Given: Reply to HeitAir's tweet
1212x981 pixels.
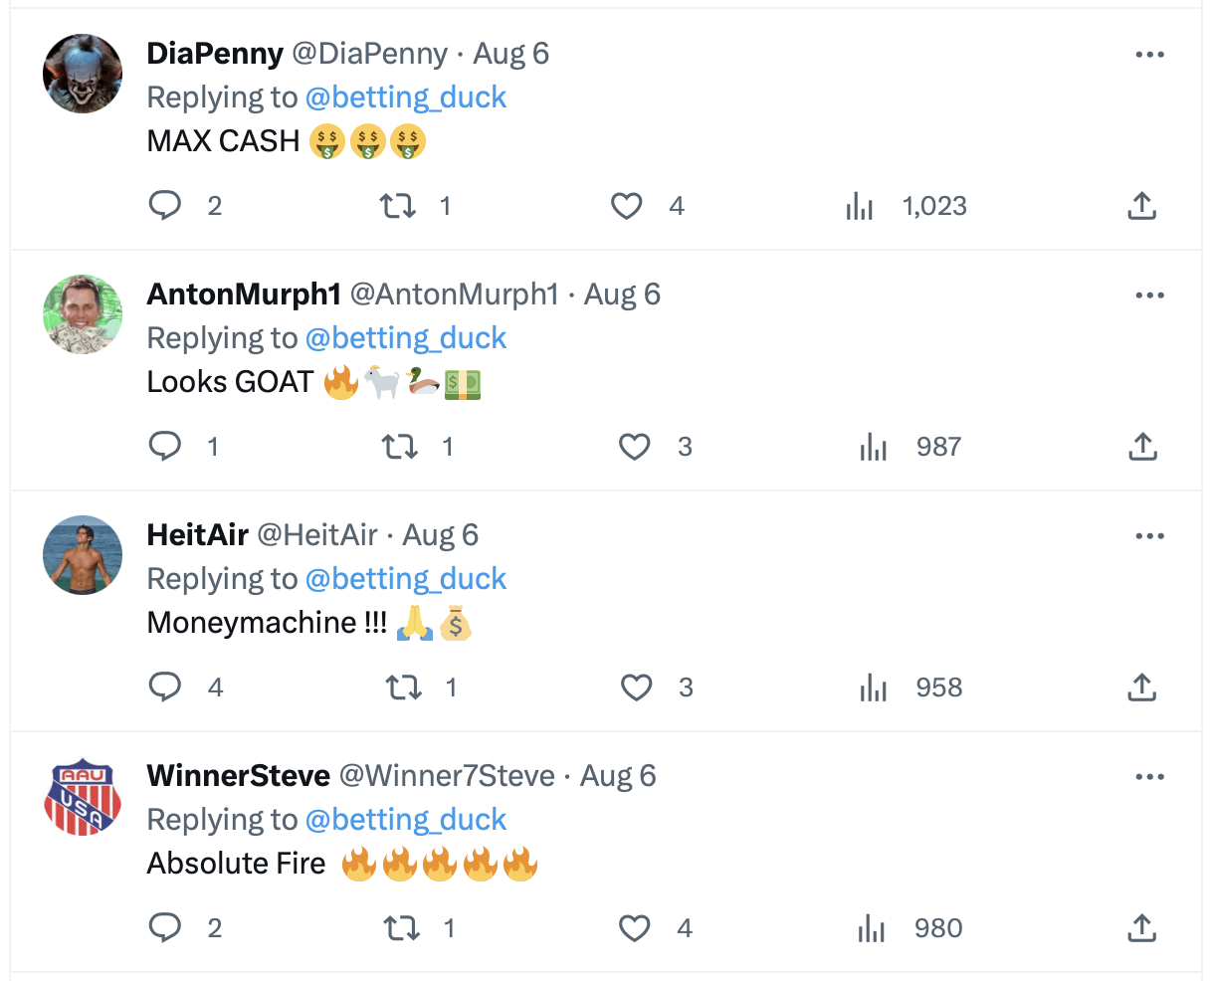Looking at the screenshot, I should (x=166, y=687).
